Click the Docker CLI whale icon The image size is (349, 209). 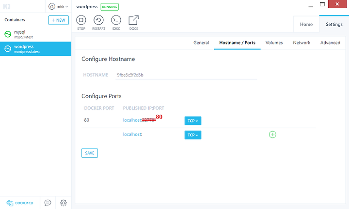[10, 203]
